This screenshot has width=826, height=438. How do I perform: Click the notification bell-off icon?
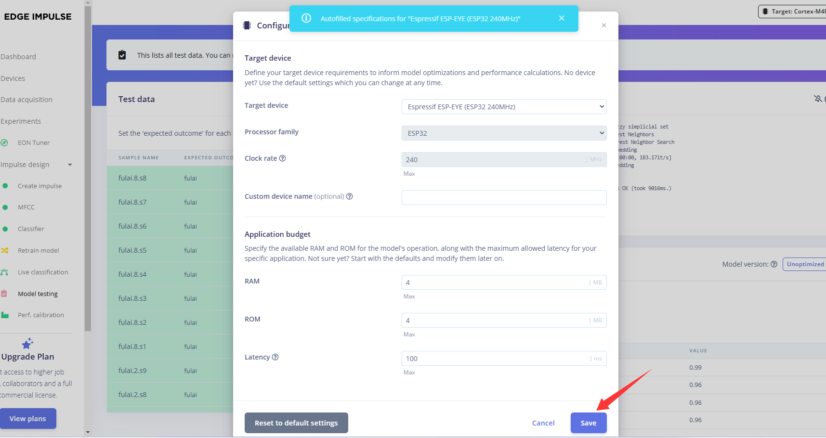pos(818,99)
